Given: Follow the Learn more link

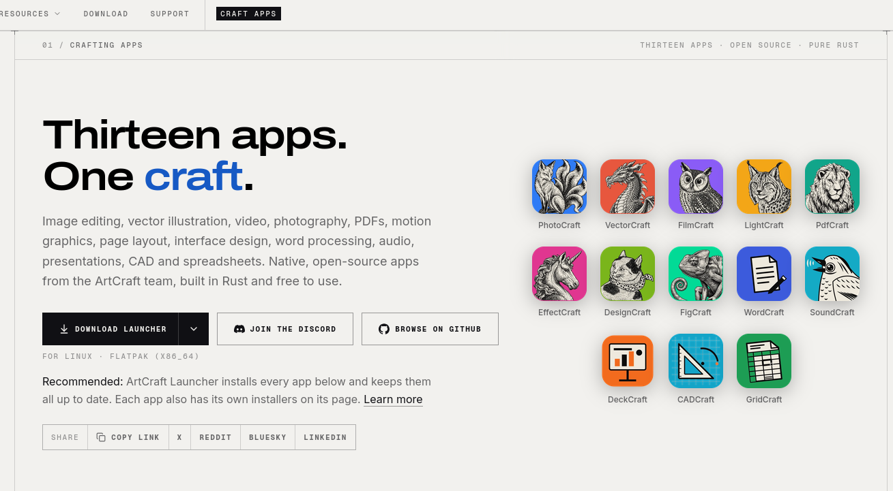Looking at the screenshot, I should pyautogui.click(x=393, y=400).
